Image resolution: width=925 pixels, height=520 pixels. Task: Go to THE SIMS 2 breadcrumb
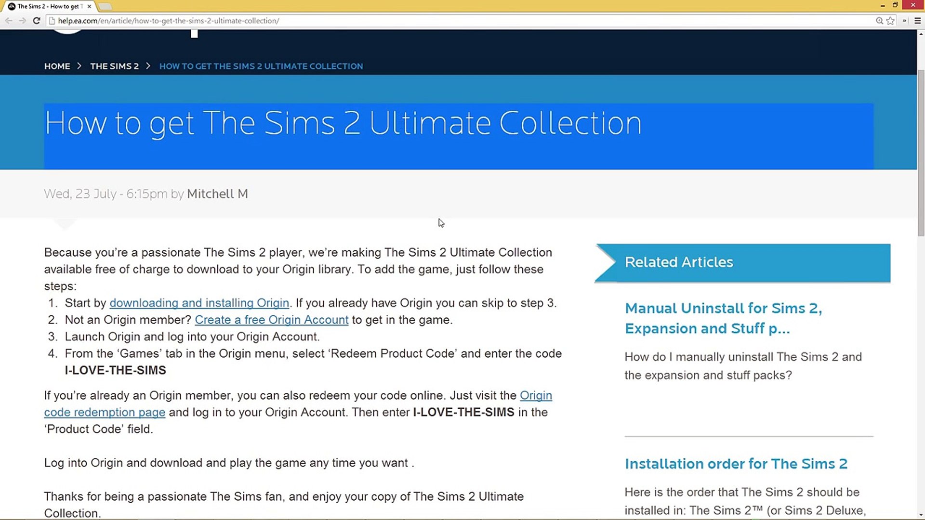click(114, 66)
